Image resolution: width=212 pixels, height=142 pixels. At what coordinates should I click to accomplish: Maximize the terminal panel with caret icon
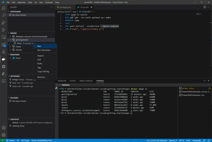(205, 81)
